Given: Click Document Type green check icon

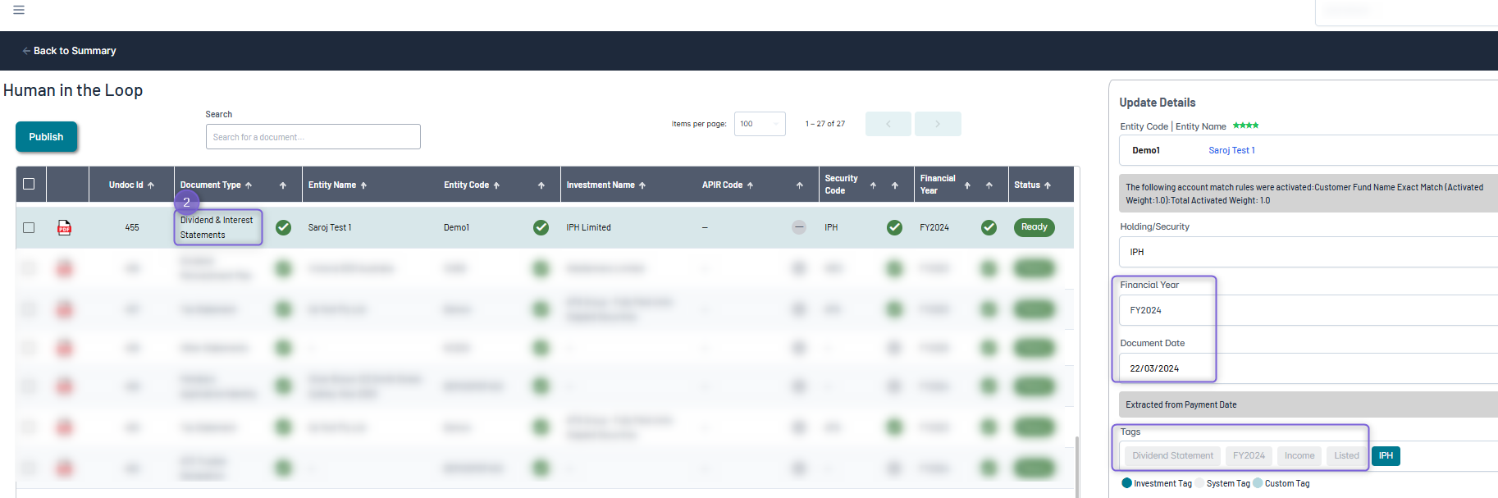Looking at the screenshot, I should [283, 227].
